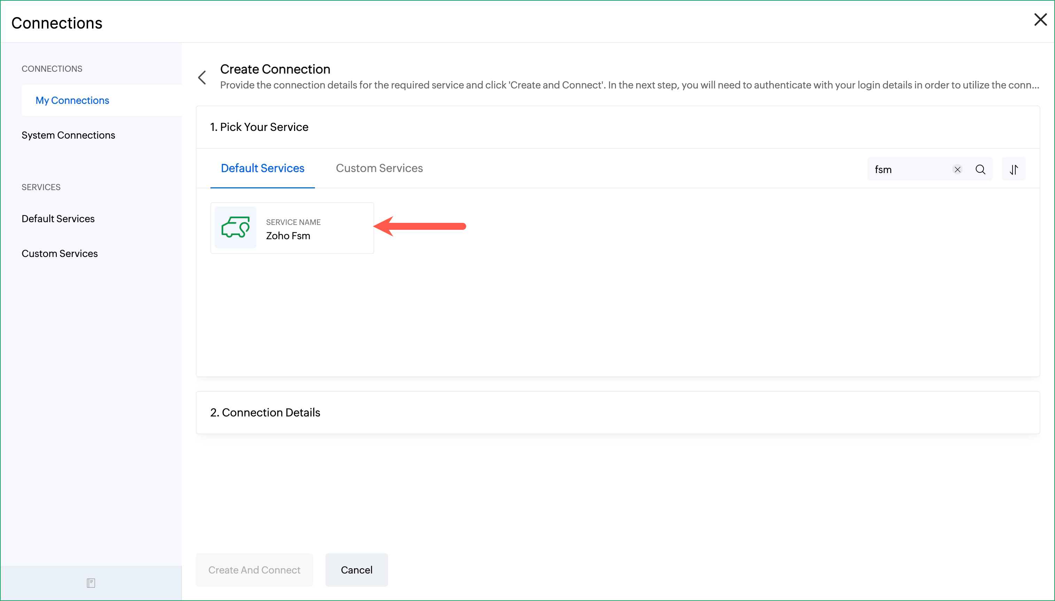The image size is (1055, 601).
Task: Expand the Connection Details section
Action: pos(265,412)
